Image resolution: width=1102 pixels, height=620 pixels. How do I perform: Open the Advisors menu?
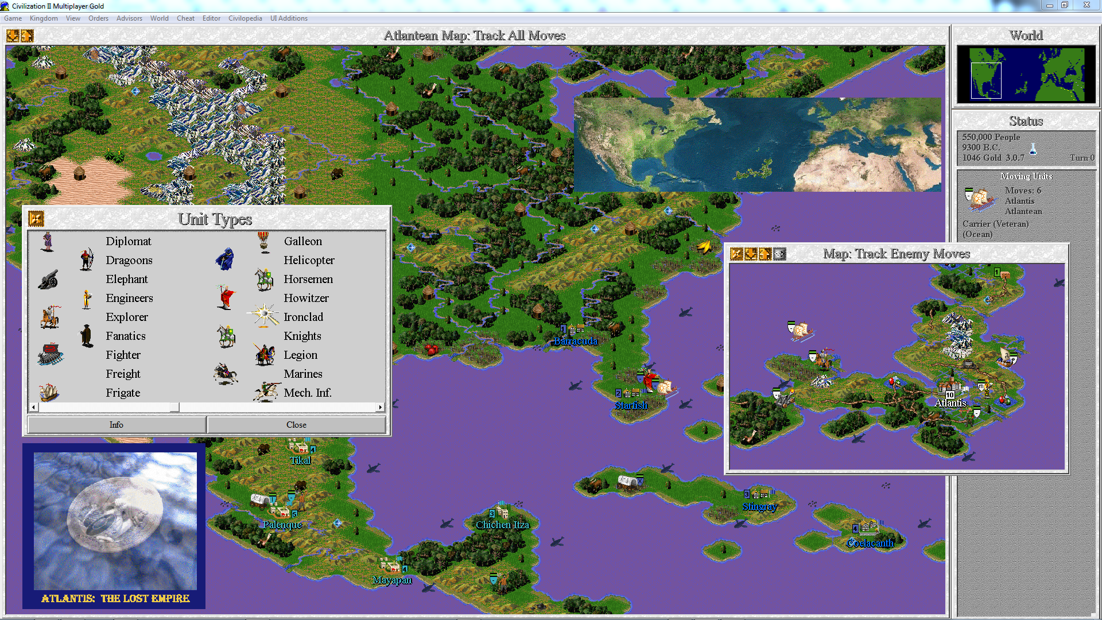129,18
